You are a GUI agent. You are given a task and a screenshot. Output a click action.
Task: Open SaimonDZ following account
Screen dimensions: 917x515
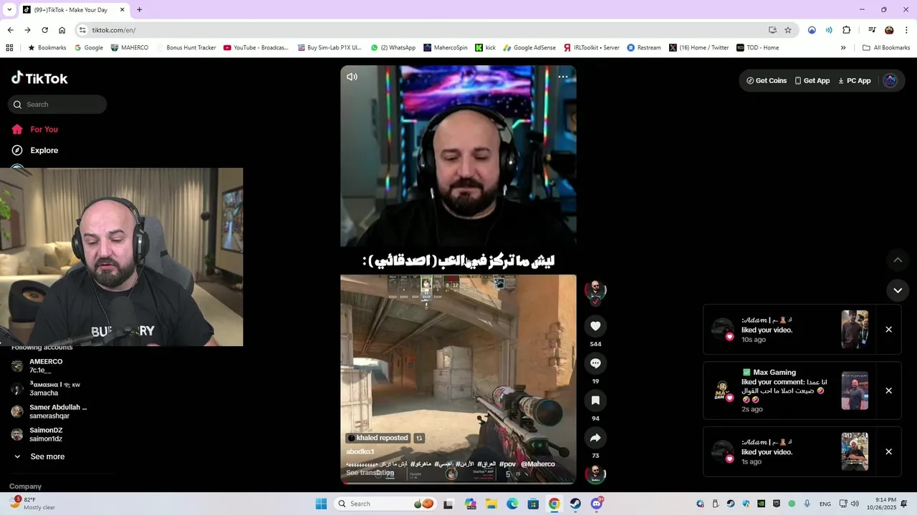point(46,435)
